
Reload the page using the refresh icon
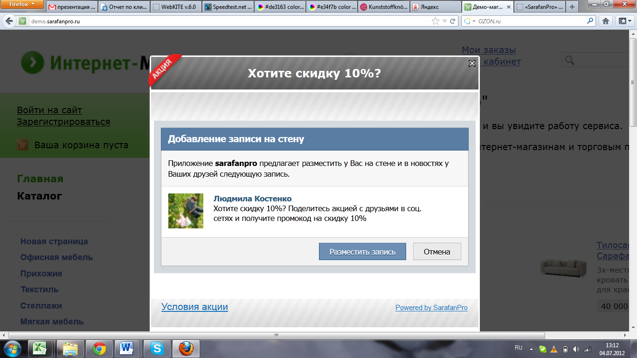pyautogui.click(x=452, y=21)
